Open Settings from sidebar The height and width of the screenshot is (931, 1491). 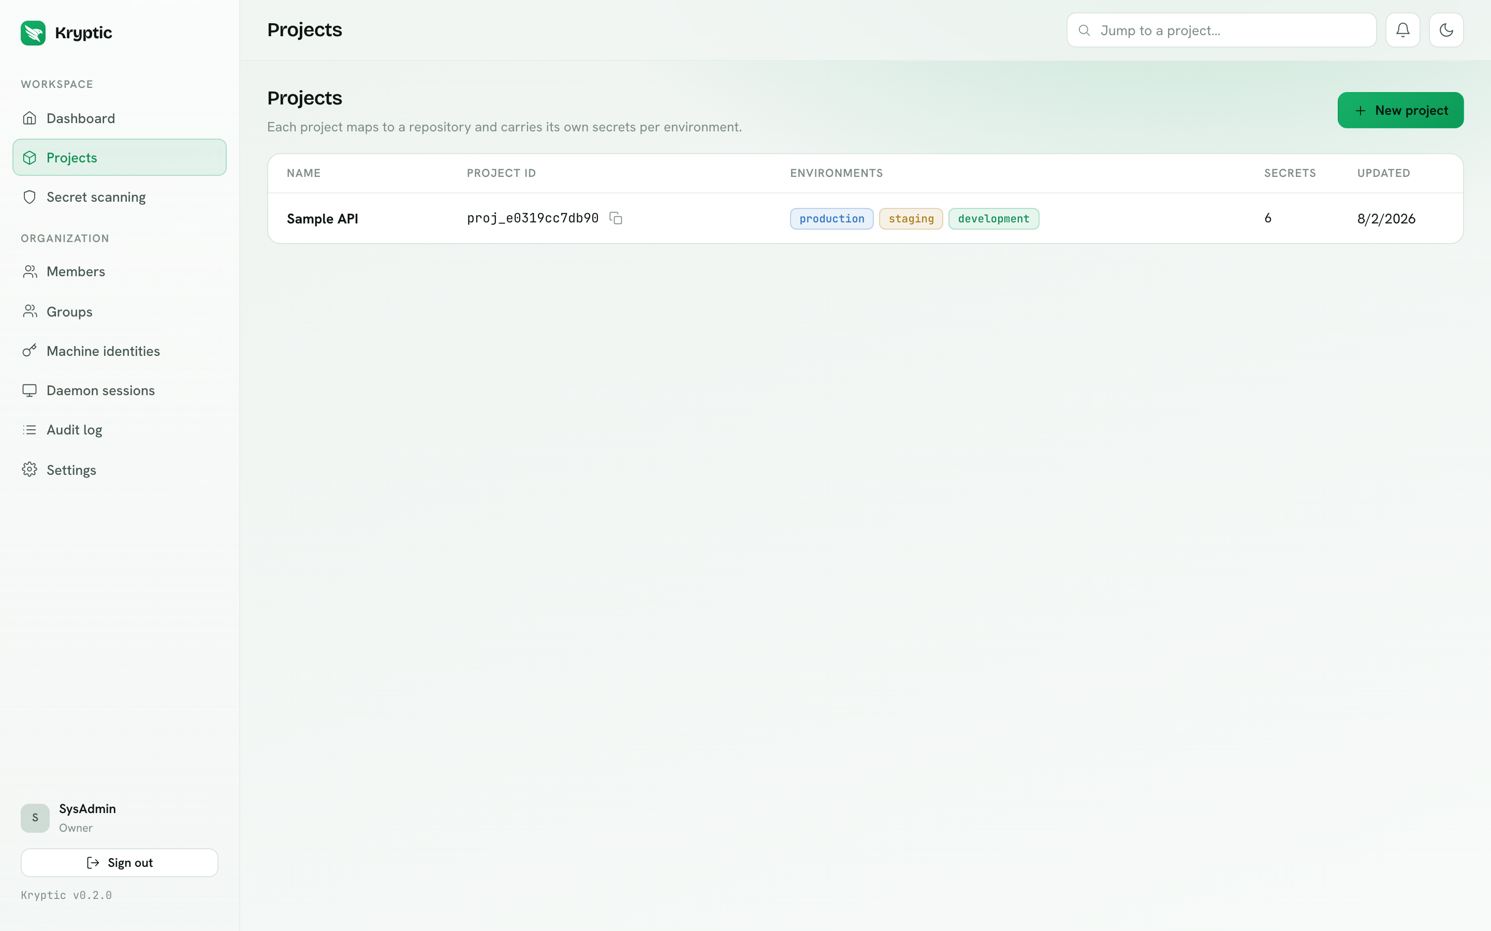[x=120, y=470]
